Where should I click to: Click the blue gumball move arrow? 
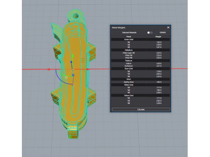pos(71,62)
